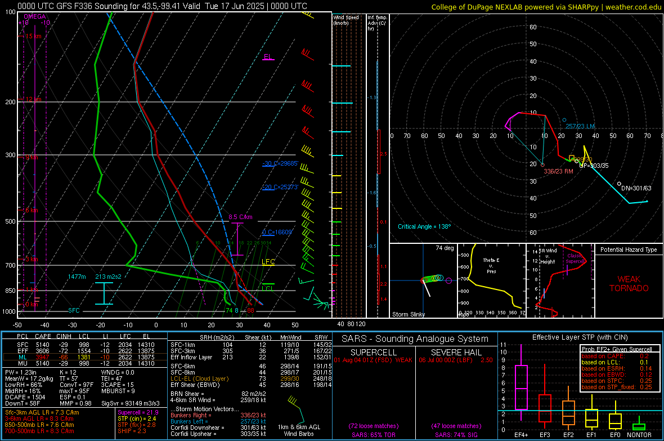Click the SHIP = 2.3 value
Viewport: 664px width, 441px height.
(x=132, y=431)
